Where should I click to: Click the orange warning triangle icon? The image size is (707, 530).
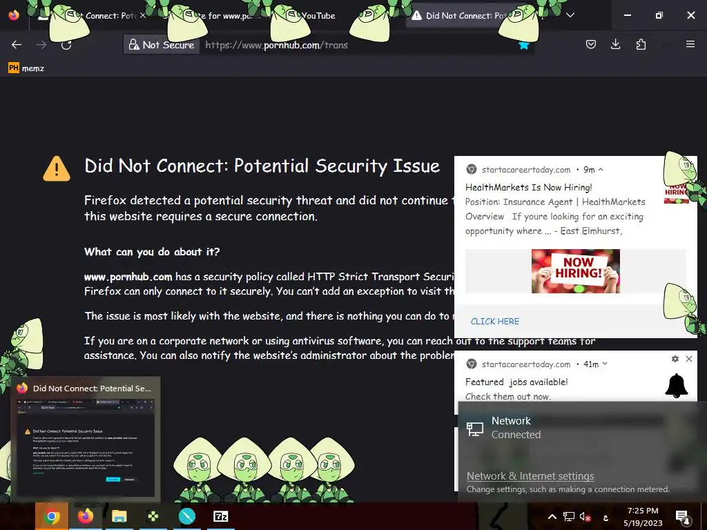point(57,168)
